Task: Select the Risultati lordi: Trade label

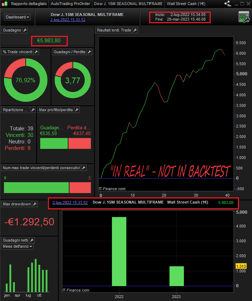Action: [x=114, y=30]
